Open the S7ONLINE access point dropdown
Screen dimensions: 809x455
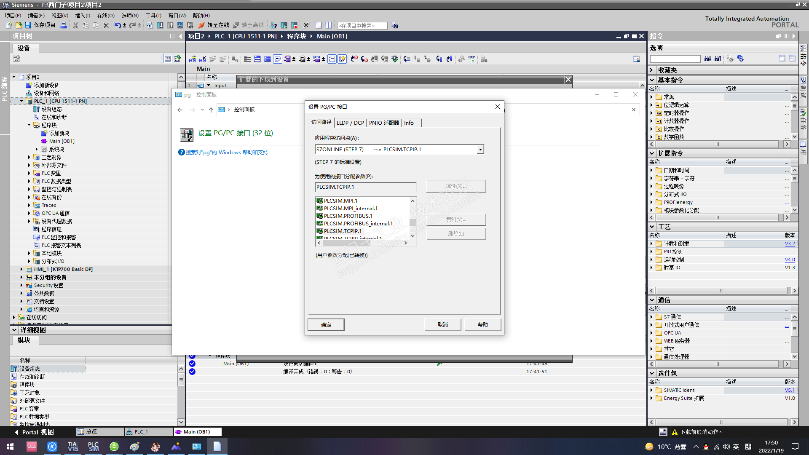[x=480, y=150]
